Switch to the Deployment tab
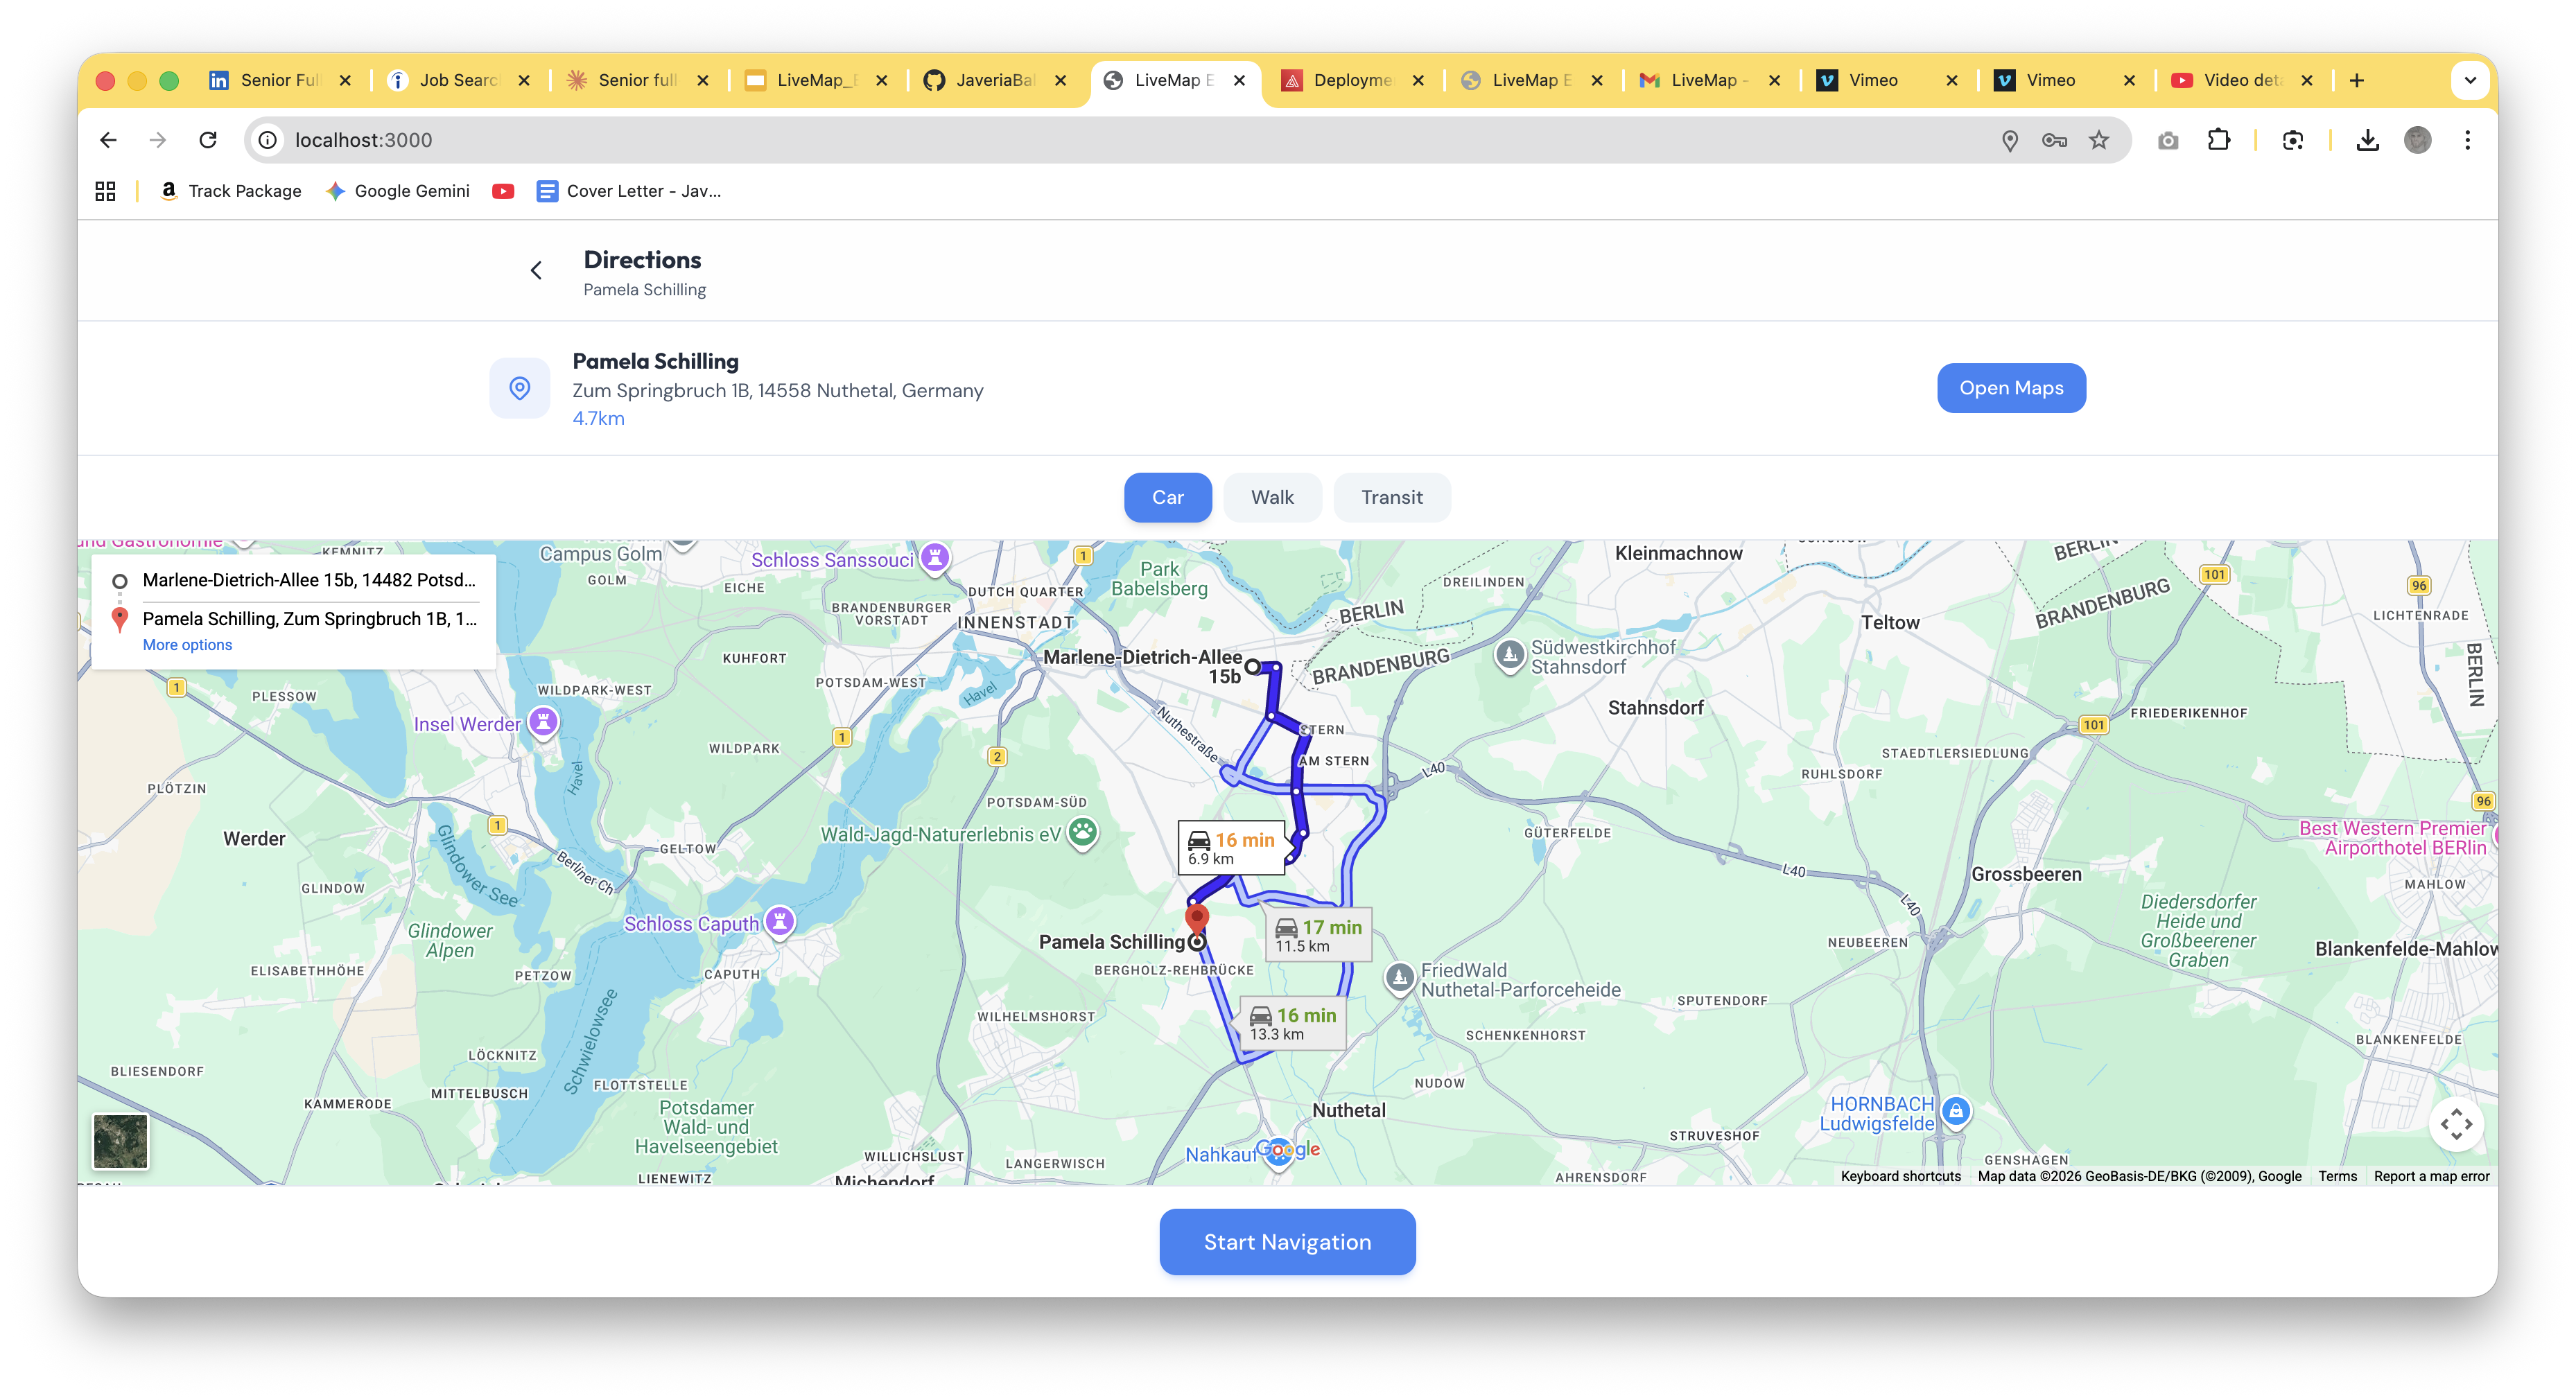2576x1400 pixels. coord(1352,80)
